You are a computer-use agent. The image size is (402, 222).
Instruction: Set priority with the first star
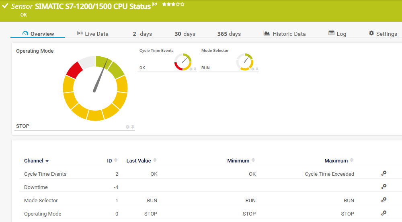tap(164, 4)
